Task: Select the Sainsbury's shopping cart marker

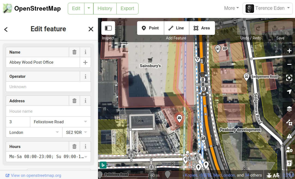Action: 150,60
